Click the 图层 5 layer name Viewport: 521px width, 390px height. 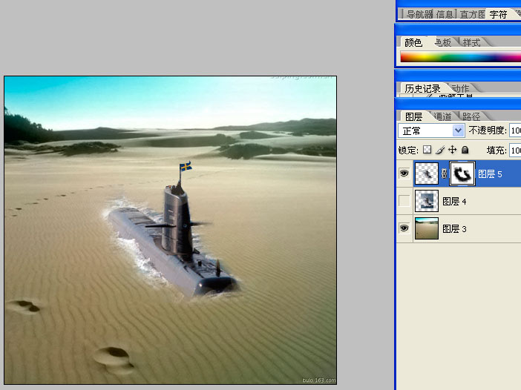(490, 173)
